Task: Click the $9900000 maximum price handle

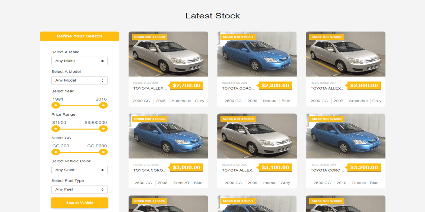Action: [x=103, y=129]
